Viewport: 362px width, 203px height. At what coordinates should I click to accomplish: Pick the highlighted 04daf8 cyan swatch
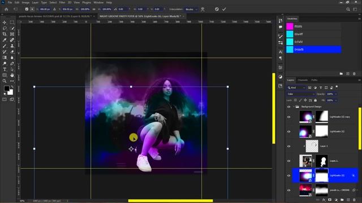point(290,50)
